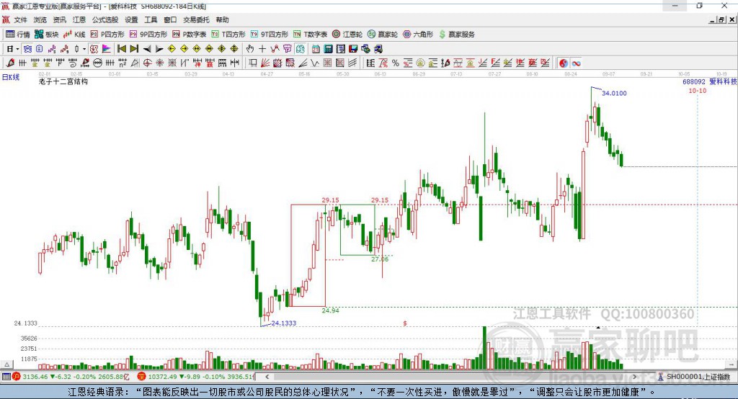Image resolution: width=738 pixels, height=399 pixels.
Task: Open the 帮助 menu
Action: (x=222, y=19)
